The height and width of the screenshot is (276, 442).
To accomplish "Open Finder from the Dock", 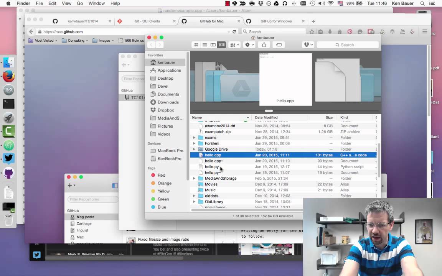I will coord(9,62).
